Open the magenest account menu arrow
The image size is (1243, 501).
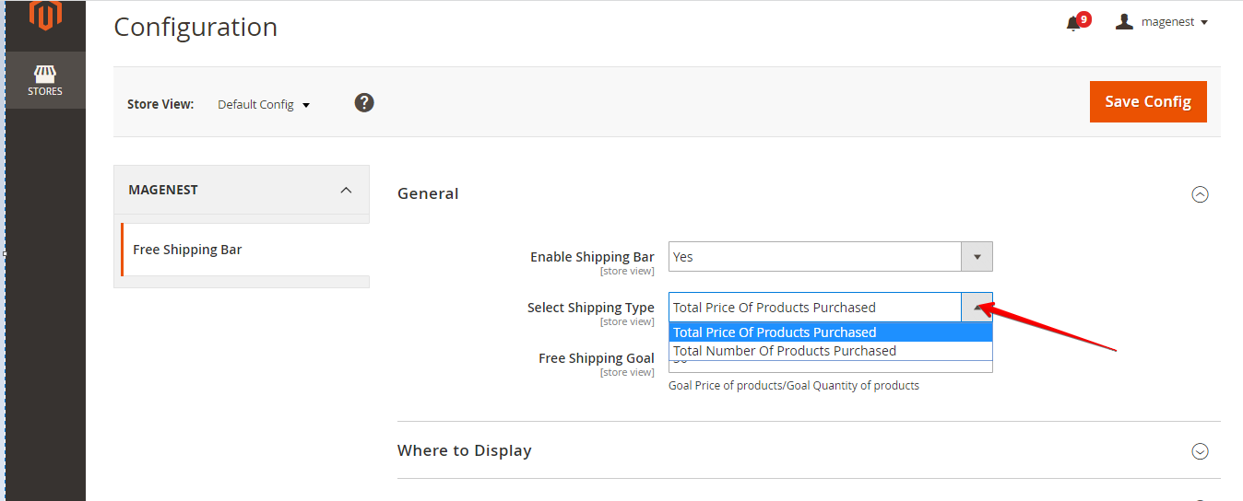1204,23
